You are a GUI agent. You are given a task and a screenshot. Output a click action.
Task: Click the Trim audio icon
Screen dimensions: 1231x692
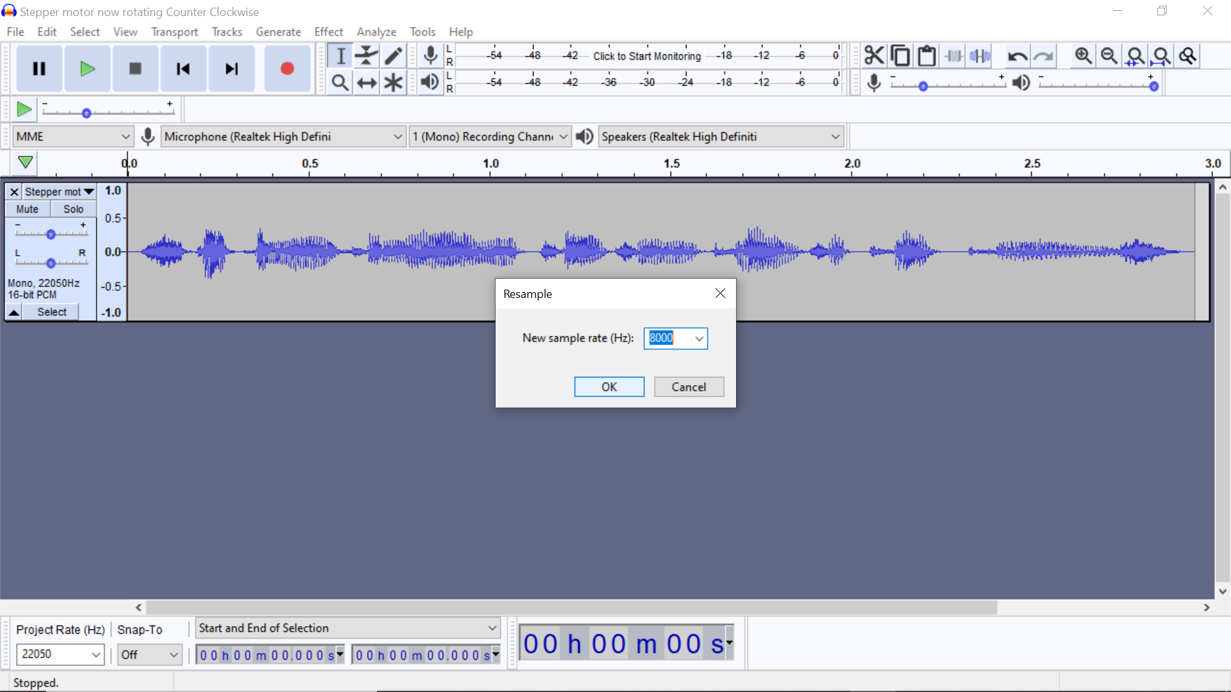953,56
